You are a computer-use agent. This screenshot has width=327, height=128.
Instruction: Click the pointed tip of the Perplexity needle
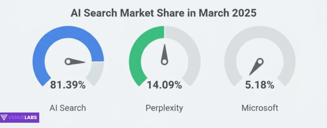164,45
